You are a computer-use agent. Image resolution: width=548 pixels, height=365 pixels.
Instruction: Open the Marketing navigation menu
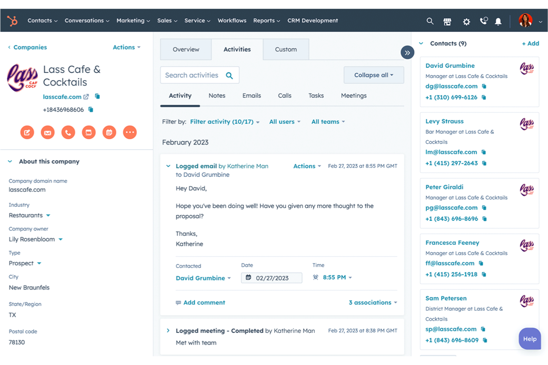pyautogui.click(x=133, y=21)
